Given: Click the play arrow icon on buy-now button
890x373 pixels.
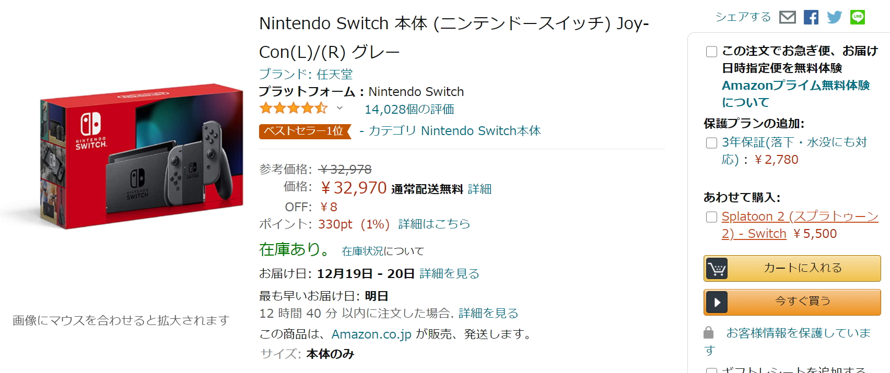Looking at the screenshot, I should coord(717,302).
